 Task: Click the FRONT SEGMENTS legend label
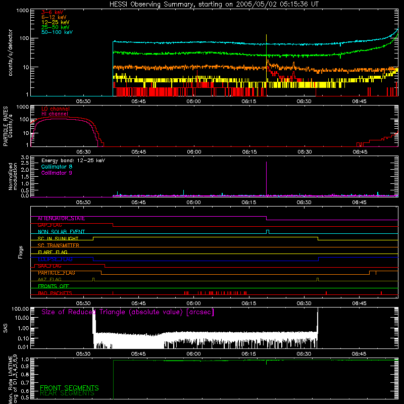(x=69, y=388)
